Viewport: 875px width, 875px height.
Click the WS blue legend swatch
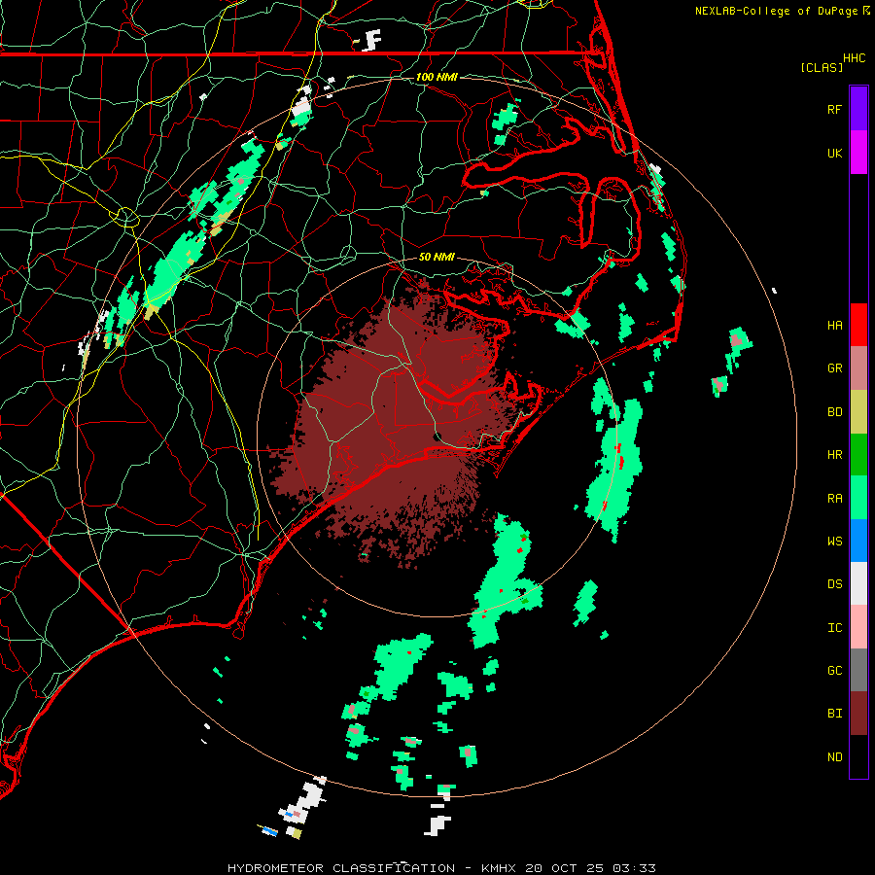point(858,541)
